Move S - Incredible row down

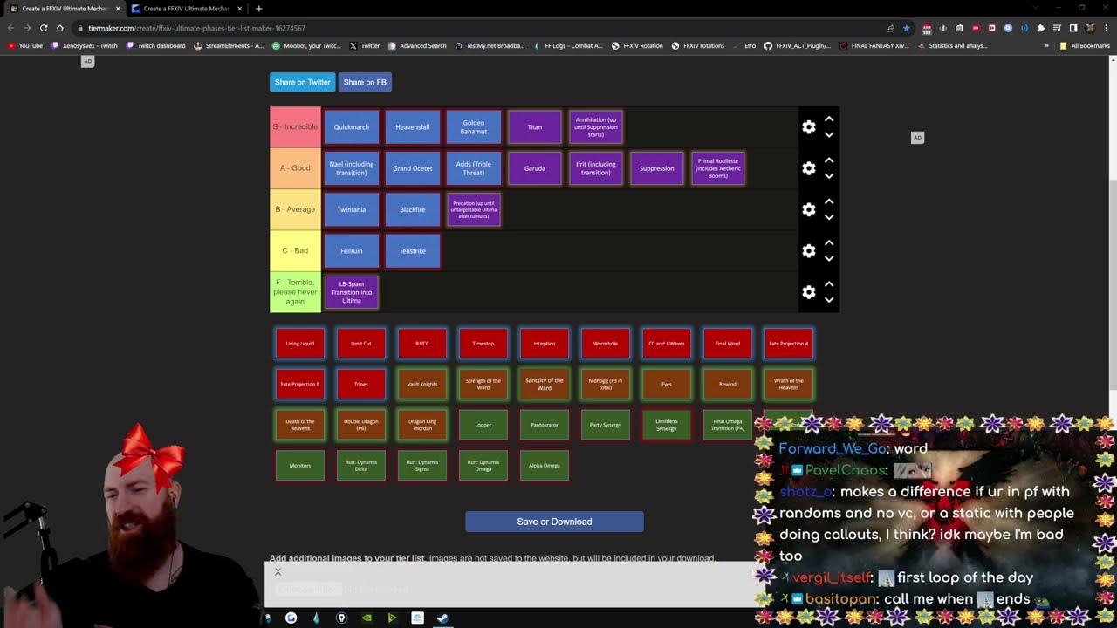[x=829, y=134]
